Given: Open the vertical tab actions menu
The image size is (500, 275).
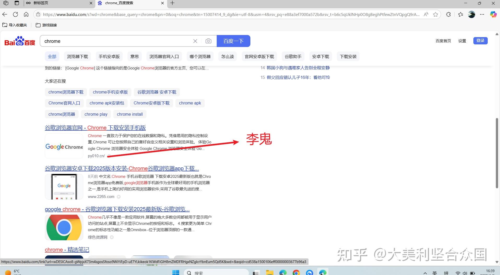Looking at the screenshot, I should point(17,3).
